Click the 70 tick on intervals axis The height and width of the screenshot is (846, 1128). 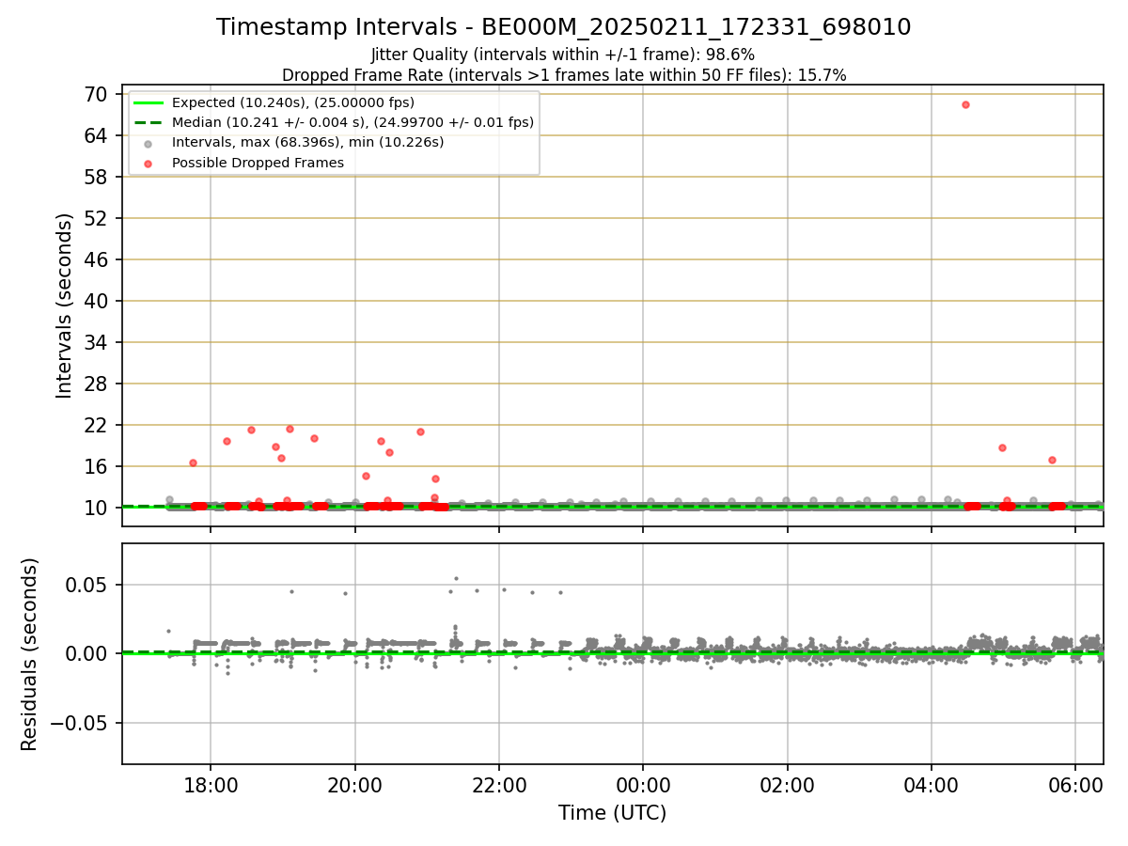(x=98, y=94)
